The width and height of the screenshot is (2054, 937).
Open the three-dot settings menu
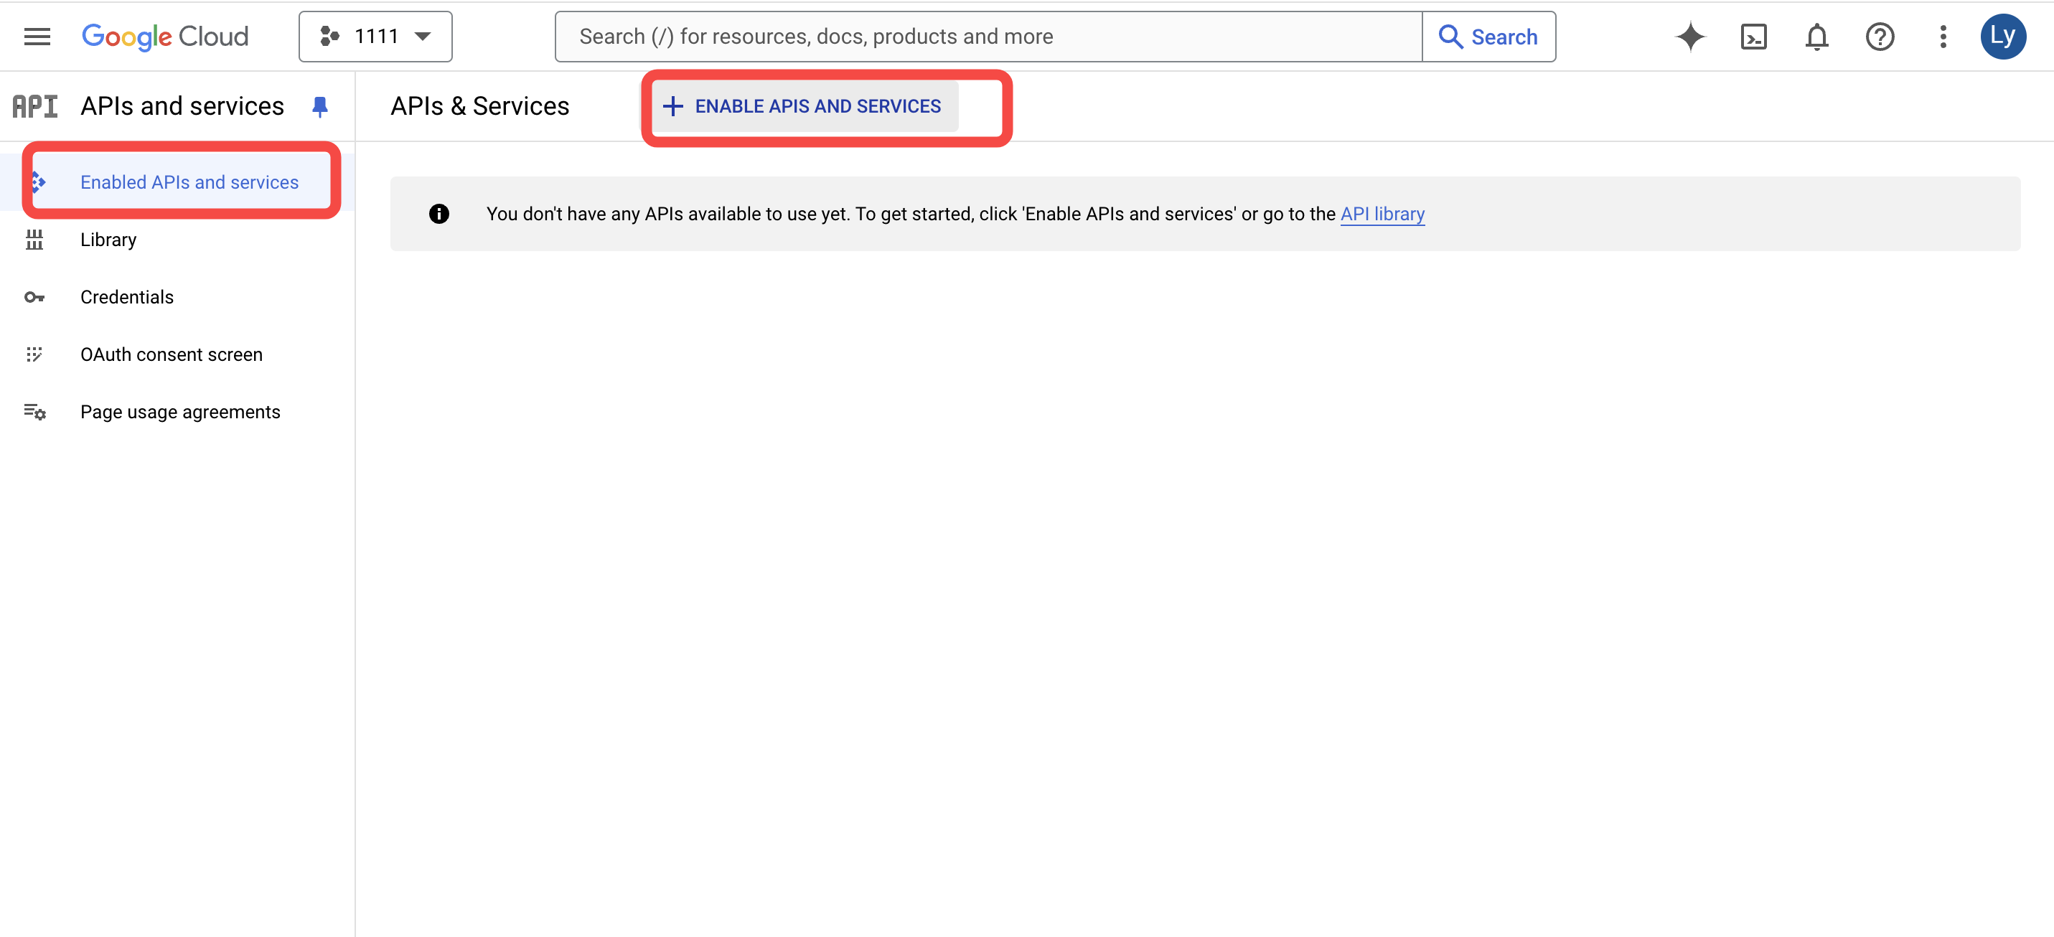click(1943, 37)
